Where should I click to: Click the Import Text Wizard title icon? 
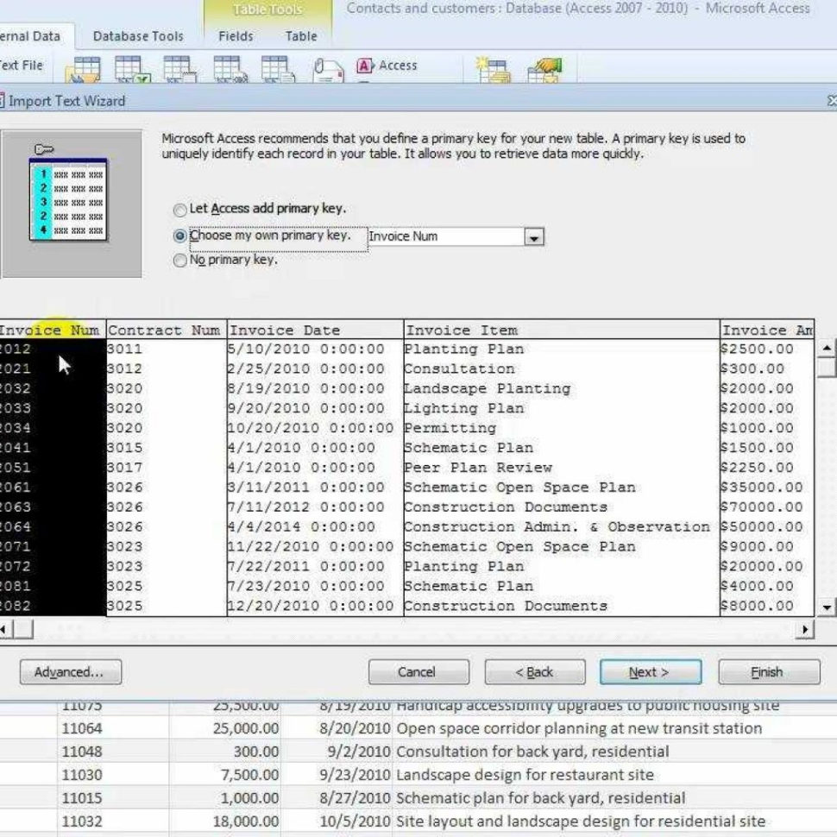coord(2,101)
